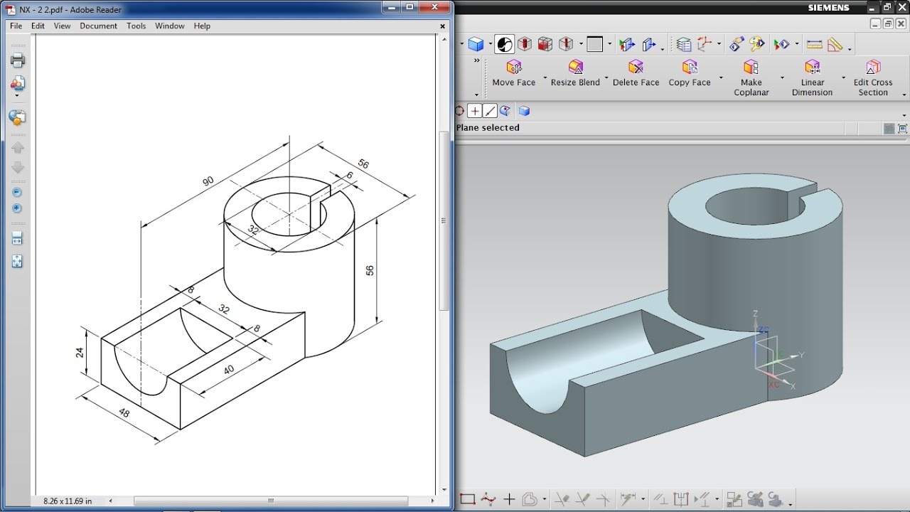
Task: Click the Offset Curve tool in bottom toolbar
Action: 530,499
